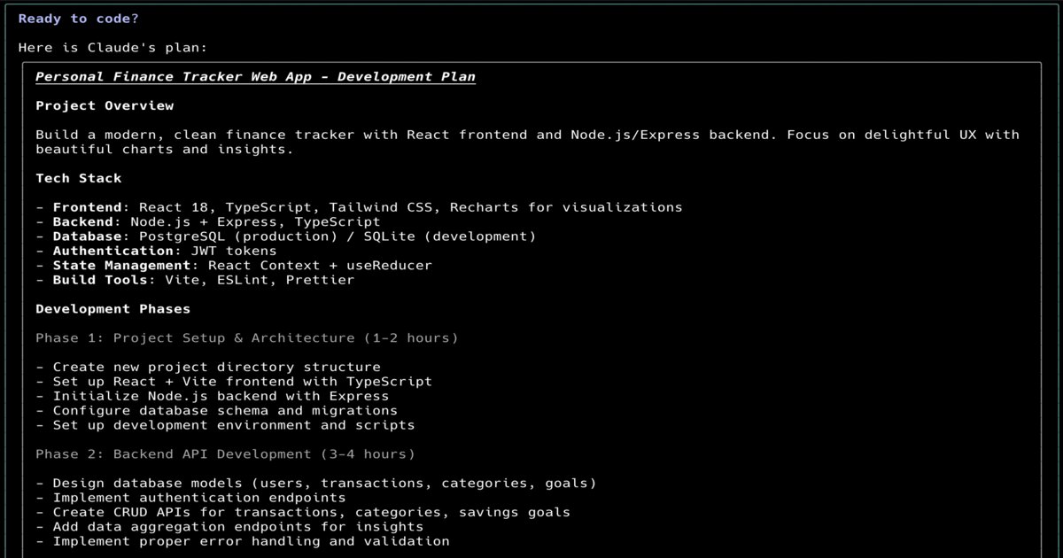Click the "Frontend: React 18, TypeScript" line
This screenshot has height=558, width=1063.
pyautogui.click(x=359, y=207)
